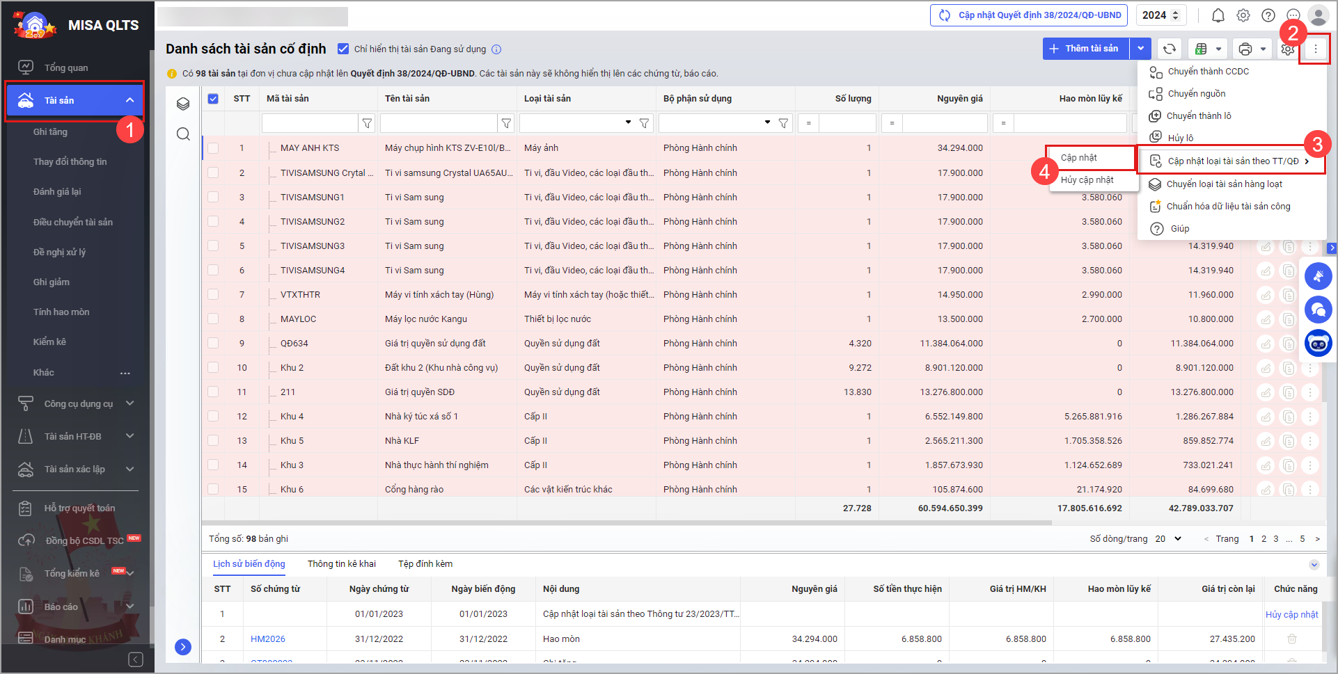Check the row checkbox for MAY ANH KTS
The height and width of the screenshot is (674, 1338).
pyautogui.click(x=213, y=148)
